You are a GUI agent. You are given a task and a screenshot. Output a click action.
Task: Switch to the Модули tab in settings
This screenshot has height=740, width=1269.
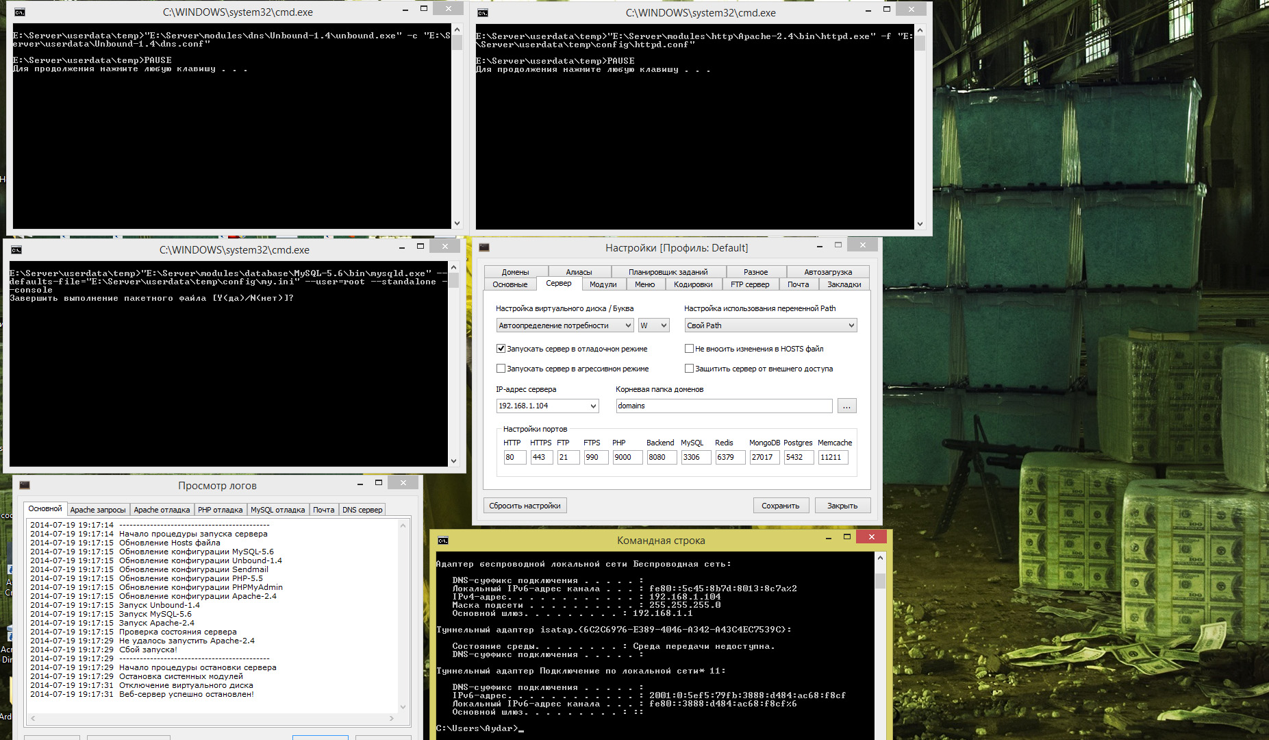[x=603, y=284]
